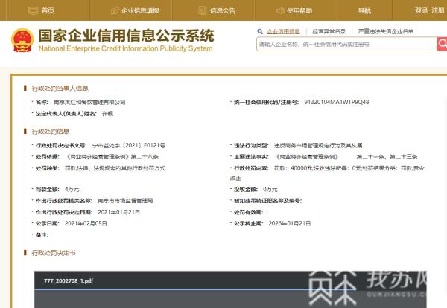Select the 经营异常名录 search tab
The height and width of the screenshot is (308, 447).
329,31
